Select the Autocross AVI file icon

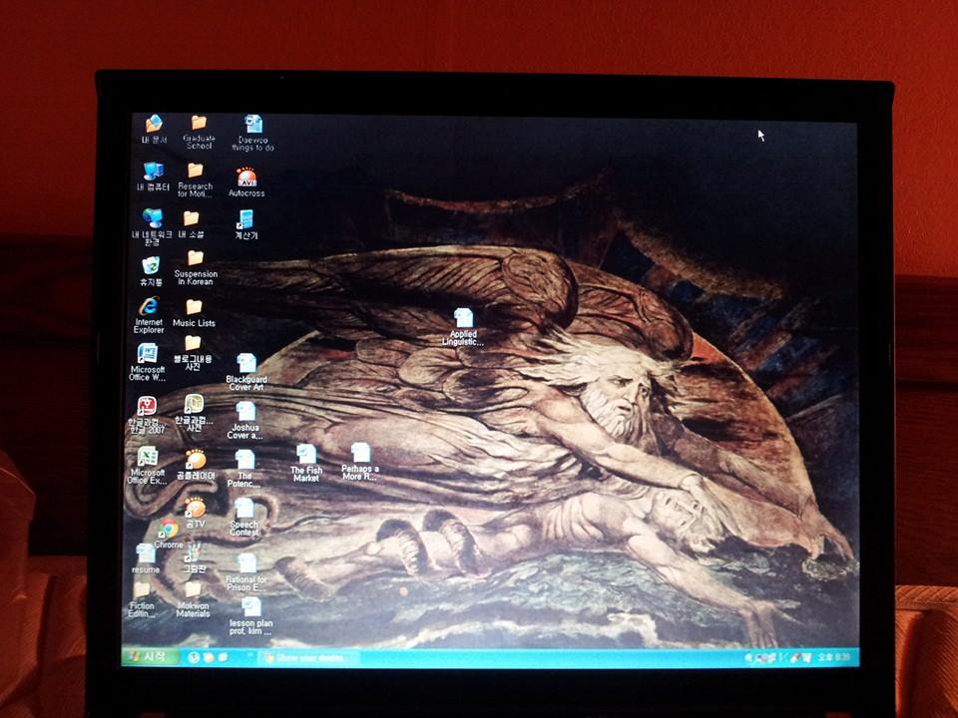click(246, 179)
